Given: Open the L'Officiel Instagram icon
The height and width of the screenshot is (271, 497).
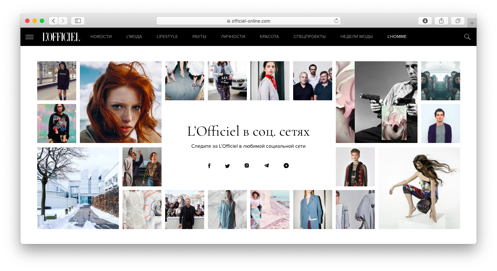Looking at the screenshot, I should pos(247,166).
